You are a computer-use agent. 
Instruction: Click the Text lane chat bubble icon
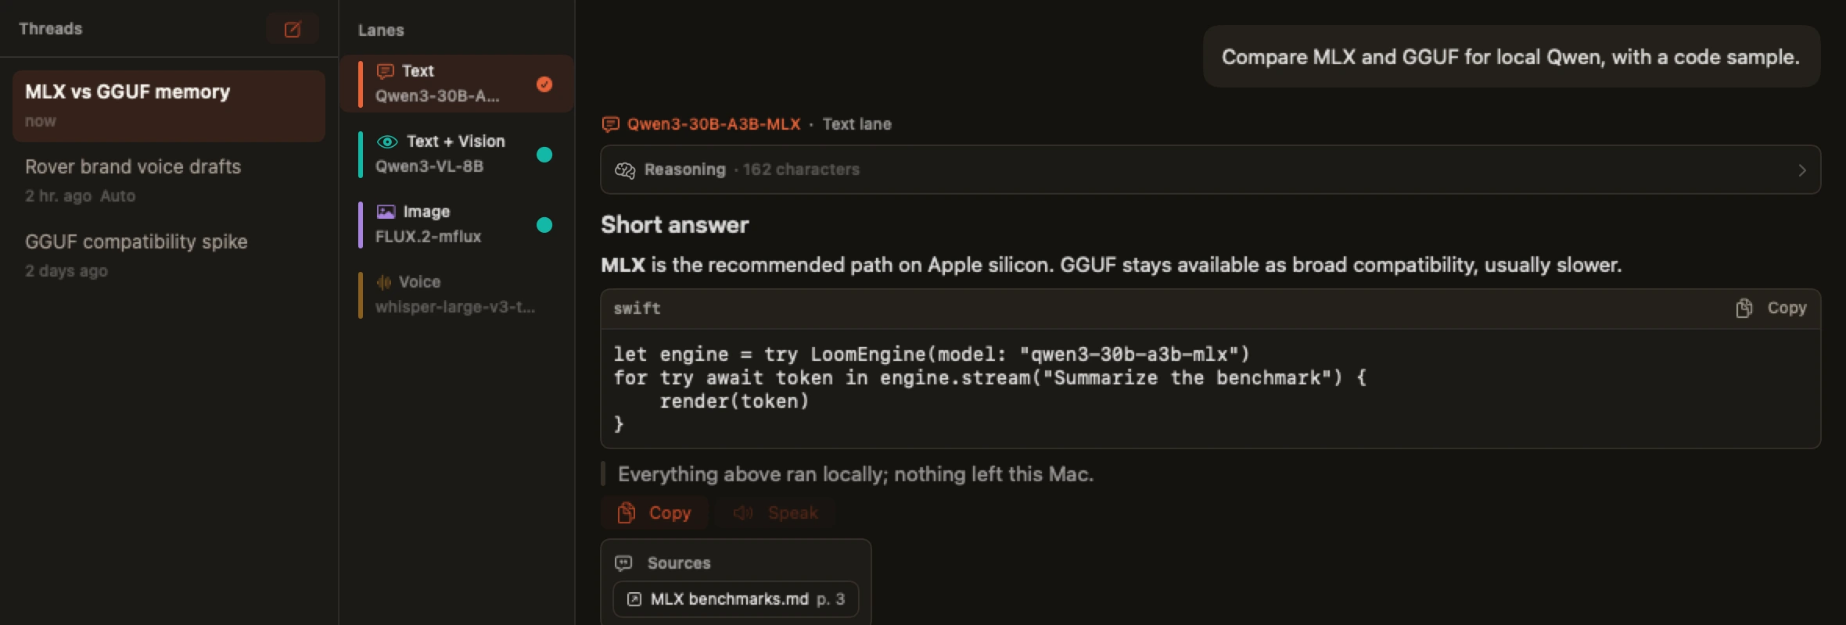coord(385,71)
